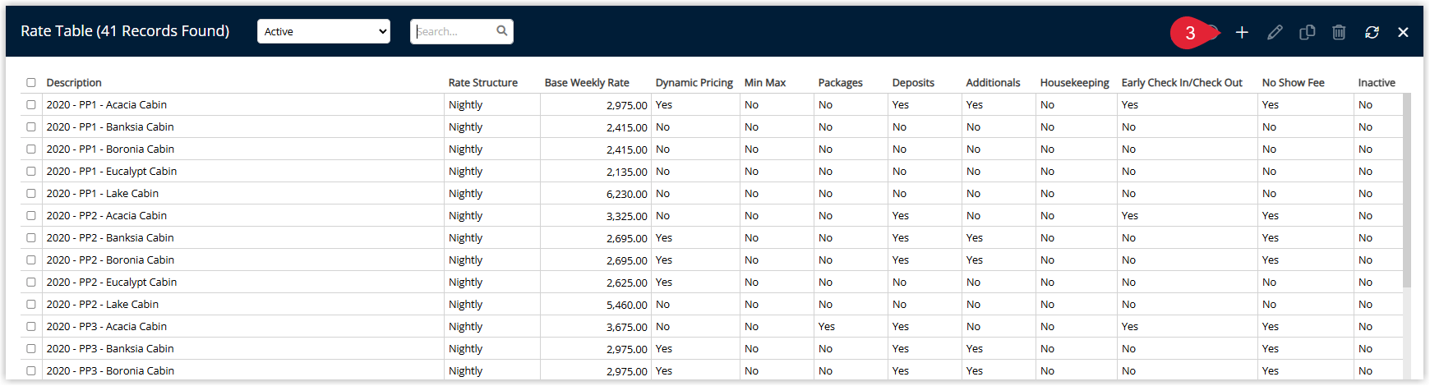Check the 2020 - PP2 - Eucalypt Cabin row
The height and width of the screenshot is (386, 1430).
[x=31, y=283]
